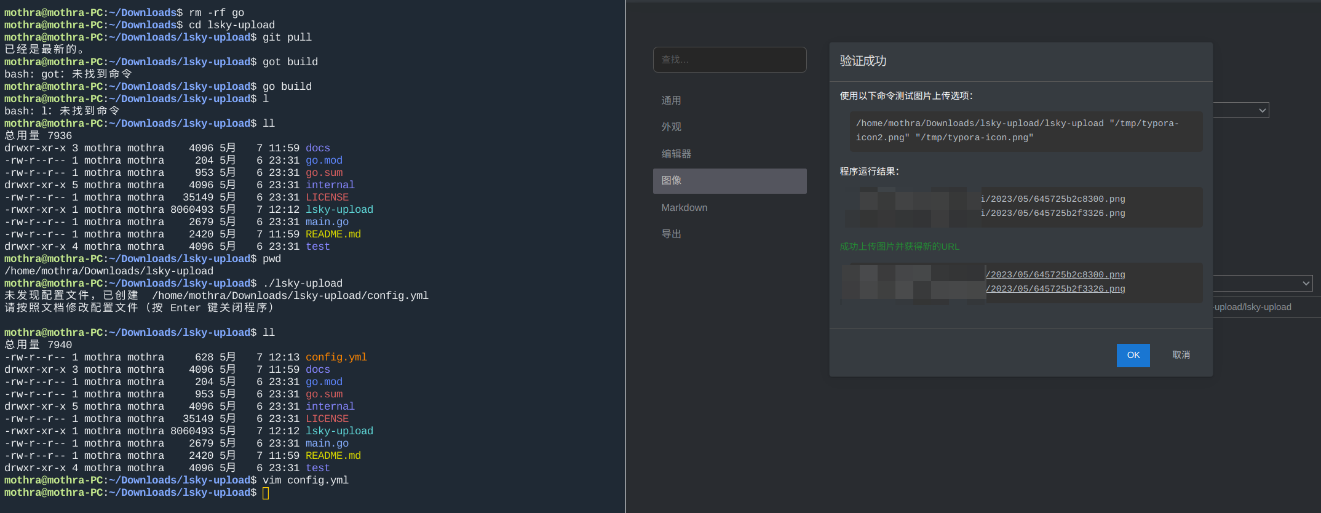Click the 程序运行结果 label
Image resolution: width=1321 pixels, height=513 pixels.
pyautogui.click(x=869, y=172)
